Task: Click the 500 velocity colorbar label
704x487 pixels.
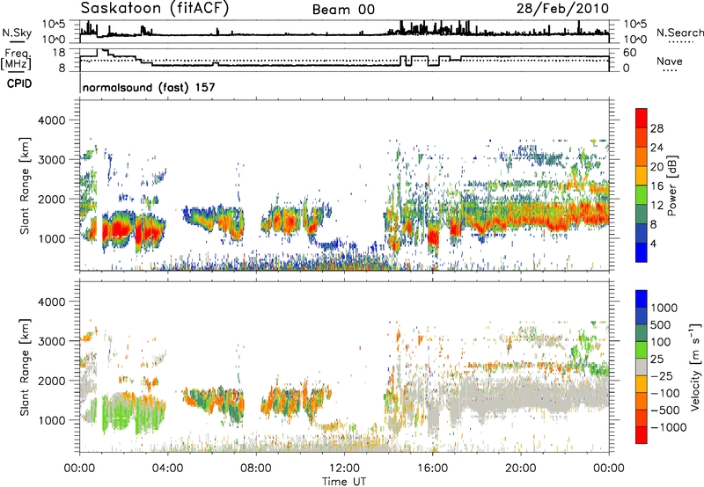Action: [x=661, y=325]
